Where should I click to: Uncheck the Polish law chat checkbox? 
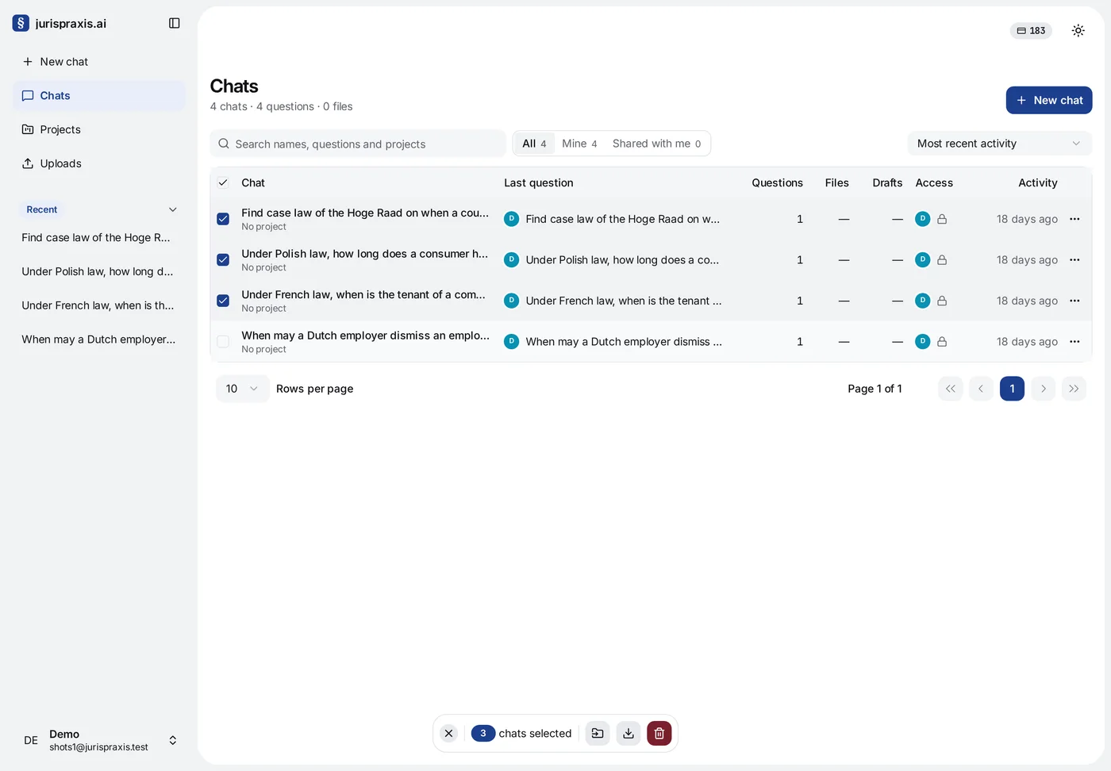click(223, 259)
